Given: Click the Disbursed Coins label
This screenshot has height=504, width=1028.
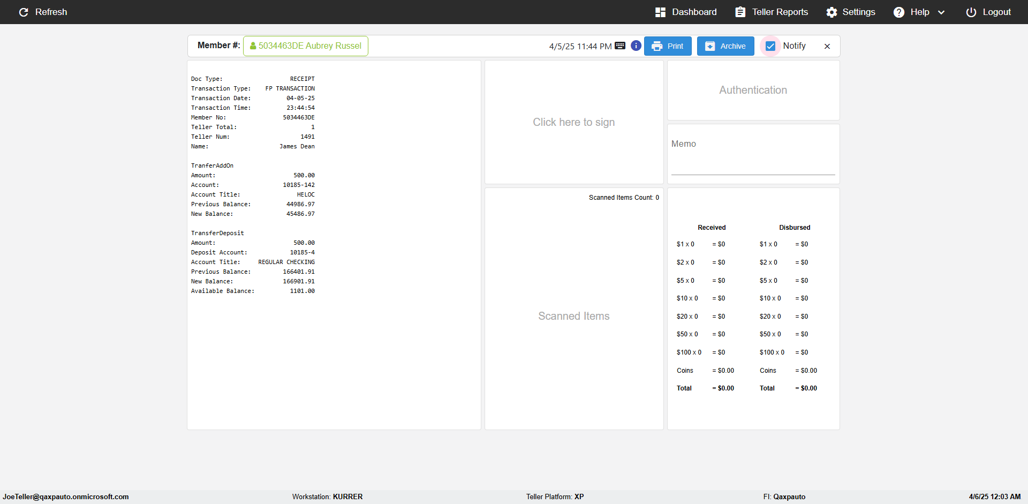Looking at the screenshot, I should [768, 371].
